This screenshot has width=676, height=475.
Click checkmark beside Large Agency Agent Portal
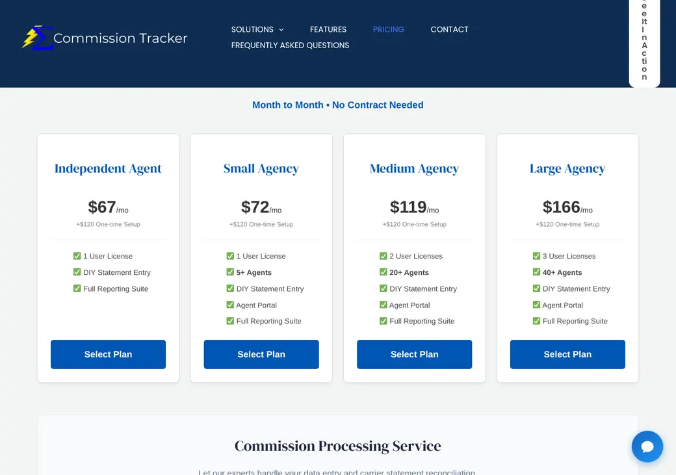click(536, 305)
